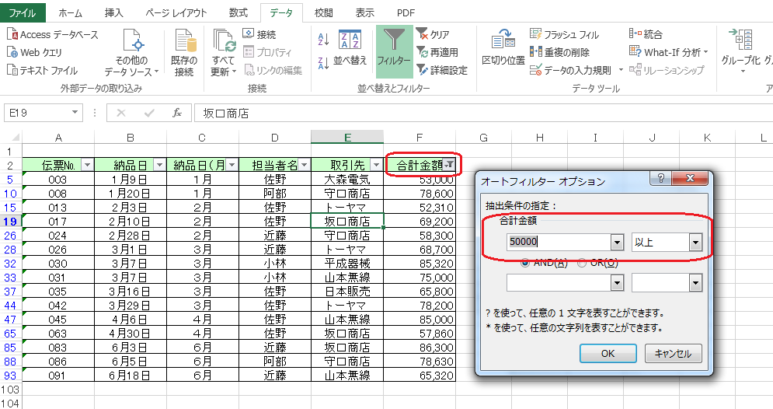The height and width of the screenshot is (409, 773).
Task: Remove duplicates from data
Action: [x=560, y=52]
